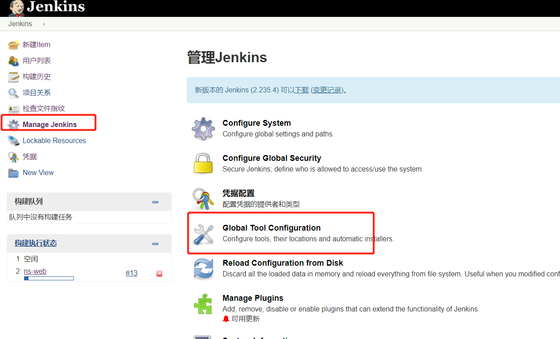Open the 构建执行状态 header link
The image size is (560, 339).
pyautogui.click(x=36, y=243)
